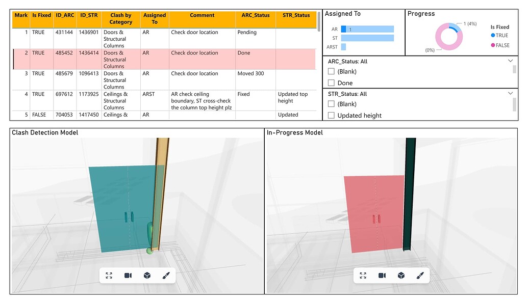Select ID_STR cell 1417450
This screenshot has width=528, height=304.
(x=89, y=115)
